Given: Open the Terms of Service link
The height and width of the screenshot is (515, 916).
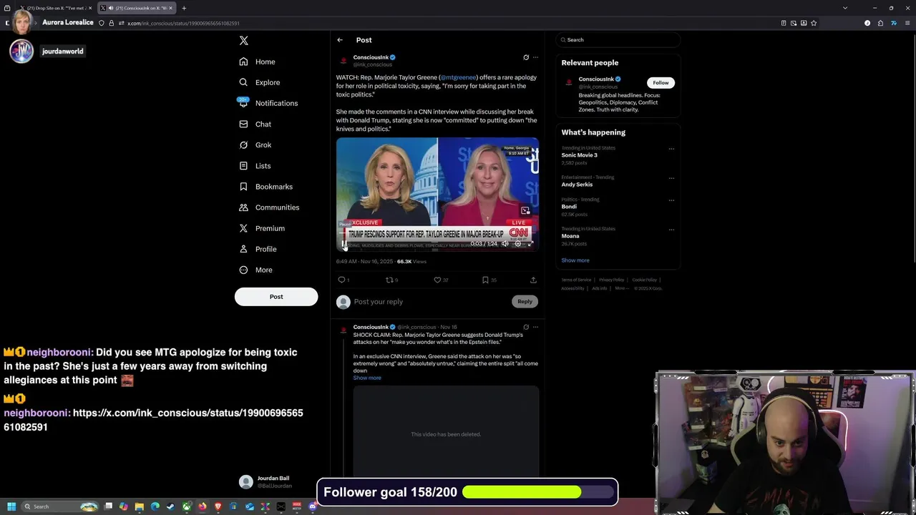Looking at the screenshot, I should pyautogui.click(x=576, y=280).
